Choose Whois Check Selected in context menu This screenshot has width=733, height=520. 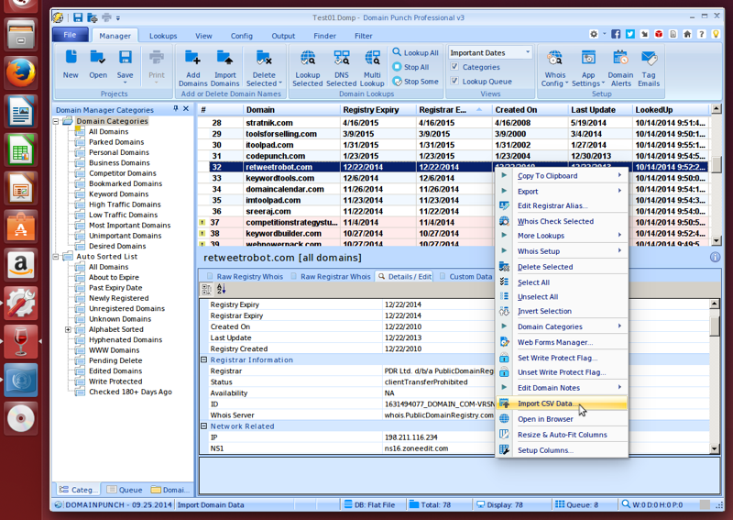pos(562,221)
